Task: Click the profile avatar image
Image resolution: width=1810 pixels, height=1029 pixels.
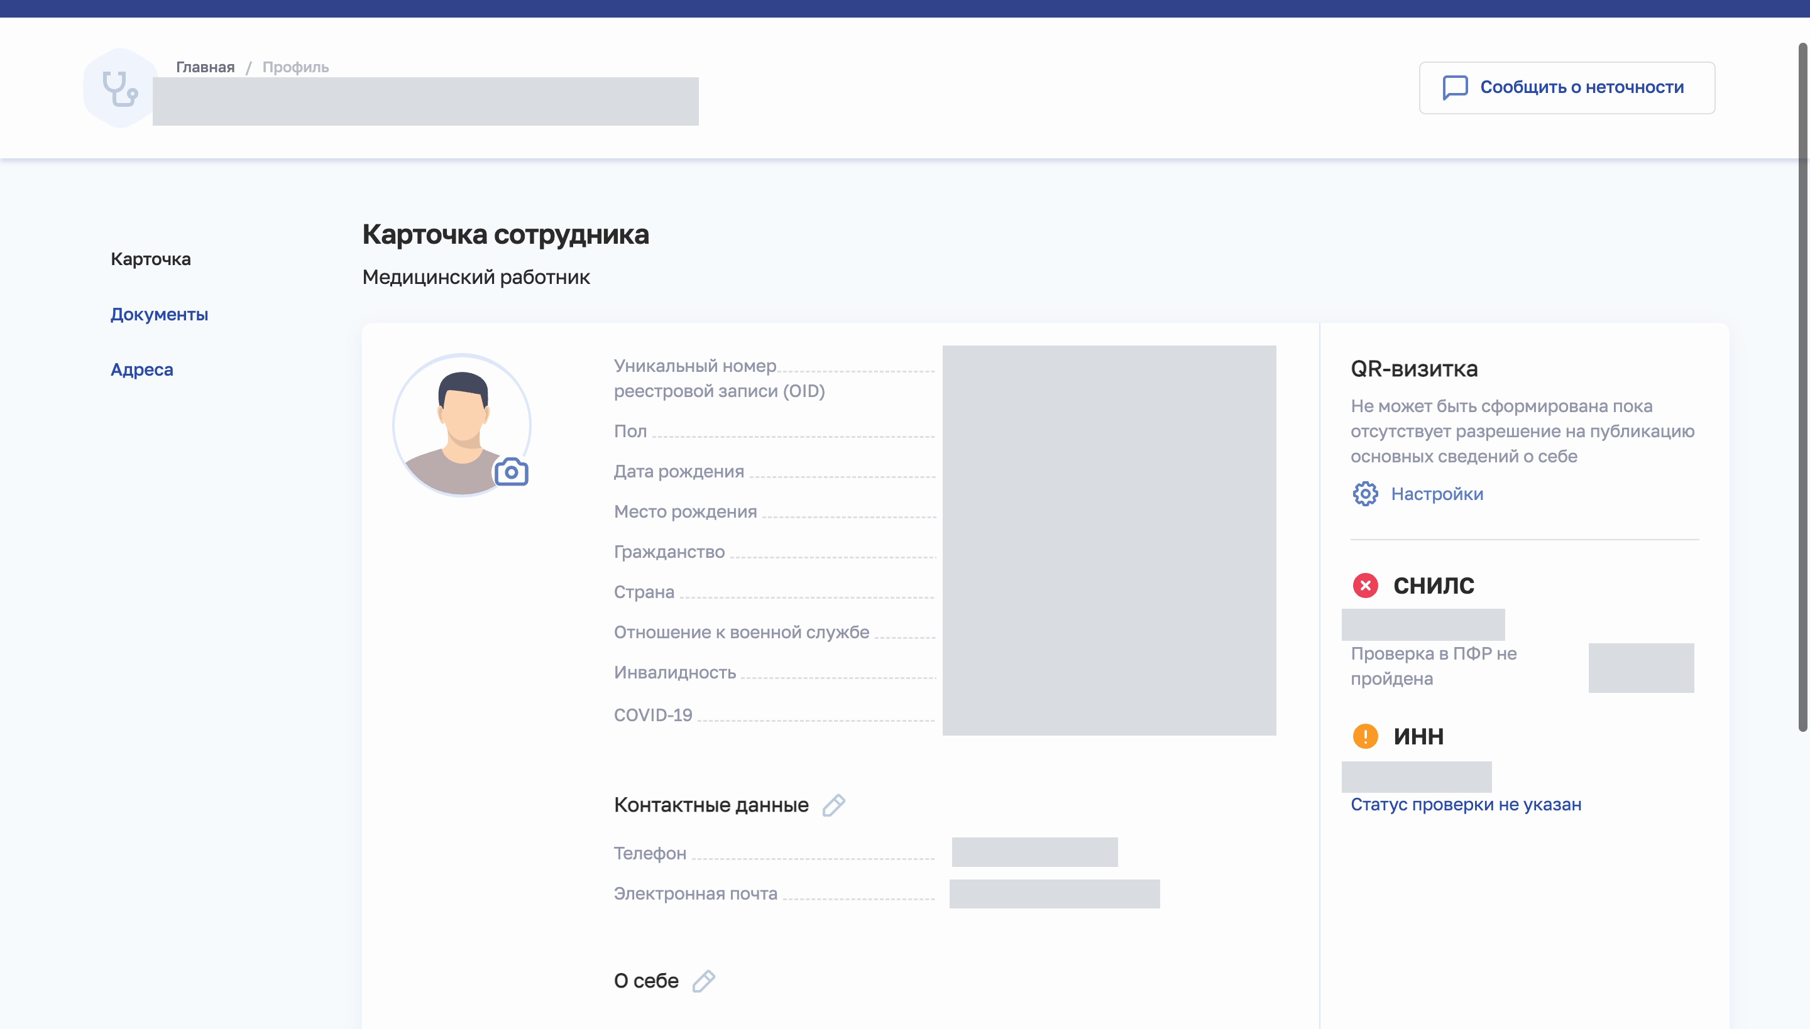Action: click(x=462, y=425)
